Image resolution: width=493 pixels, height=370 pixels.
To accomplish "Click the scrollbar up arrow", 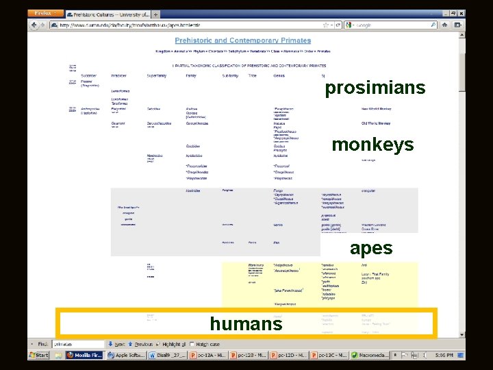I will pyautogui.click(x=462, y=35).
